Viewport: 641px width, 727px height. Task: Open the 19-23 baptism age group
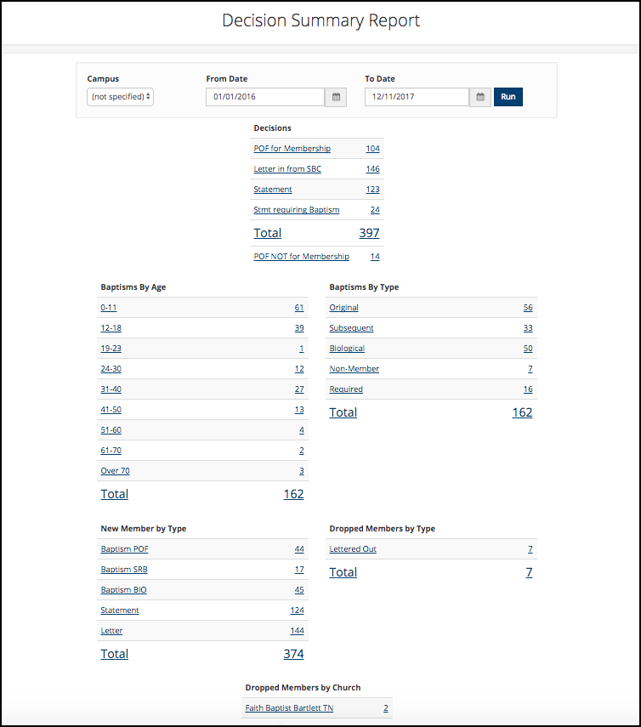point(111,349)
